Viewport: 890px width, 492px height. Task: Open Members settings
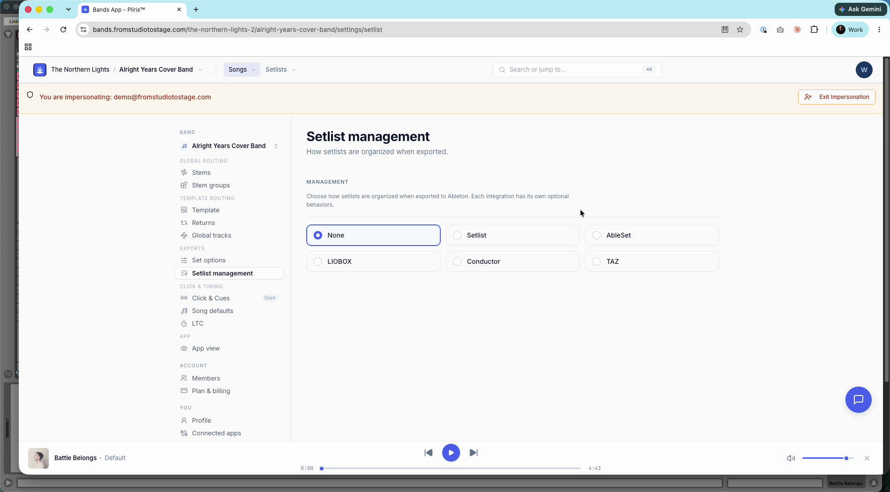(229, 378)
